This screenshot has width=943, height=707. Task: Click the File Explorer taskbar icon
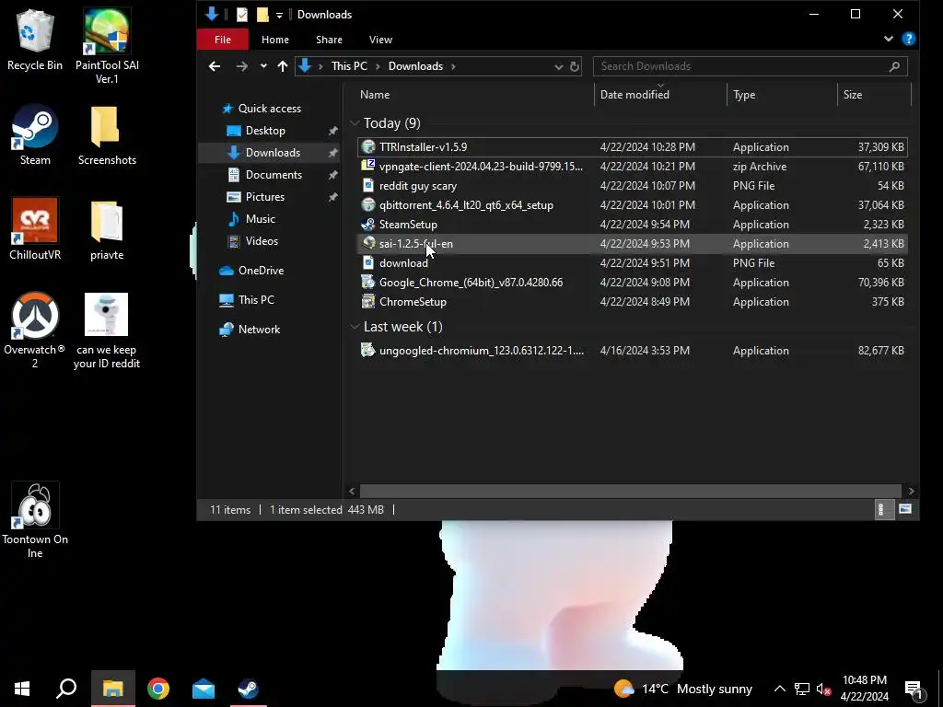[112, 689]
